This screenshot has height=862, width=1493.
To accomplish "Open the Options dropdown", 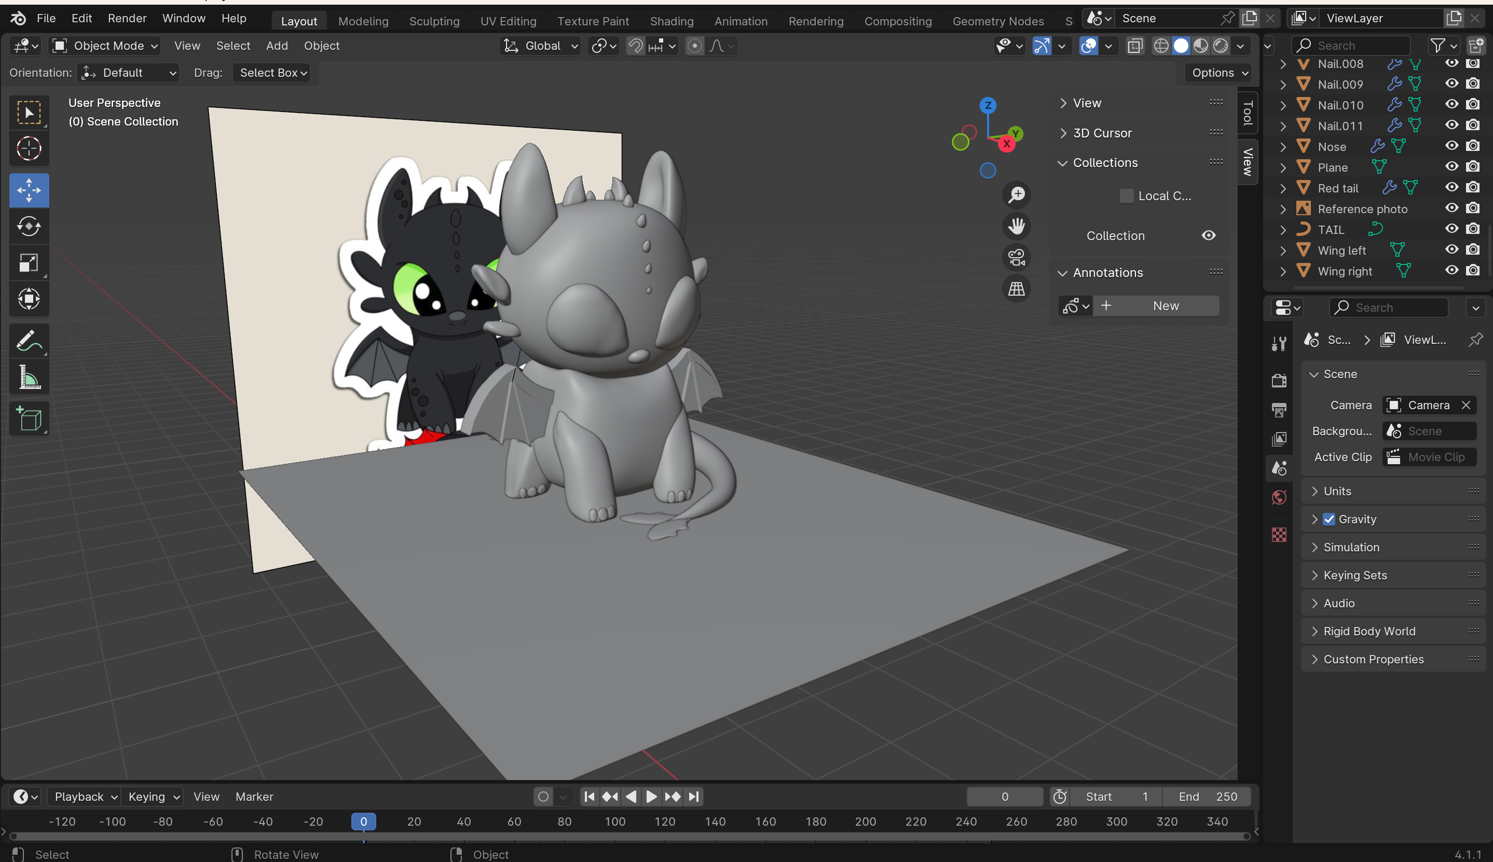I will pyautogui.click(x=1219, y=73).
